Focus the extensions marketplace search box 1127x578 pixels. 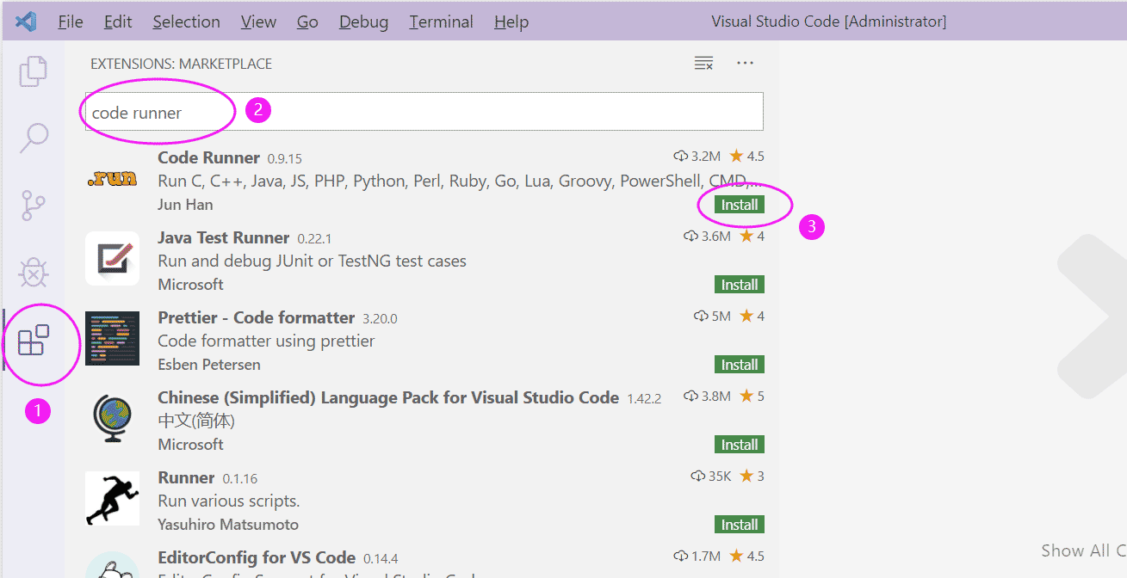click(x=424, y=112)
